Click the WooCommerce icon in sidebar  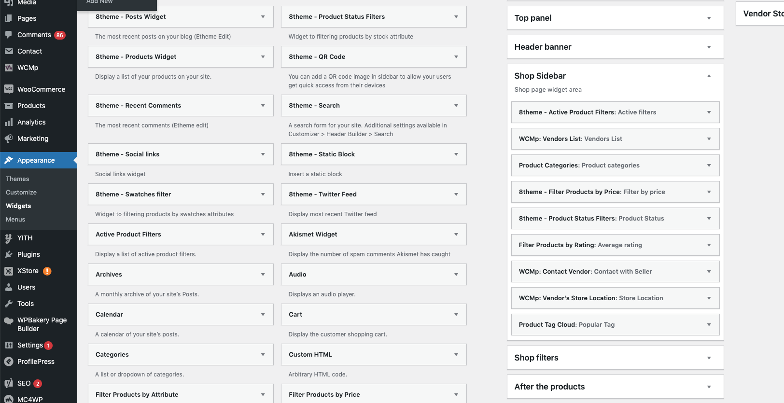tap(9, 89)
